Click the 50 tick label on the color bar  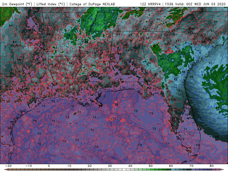tap(151, 166)
